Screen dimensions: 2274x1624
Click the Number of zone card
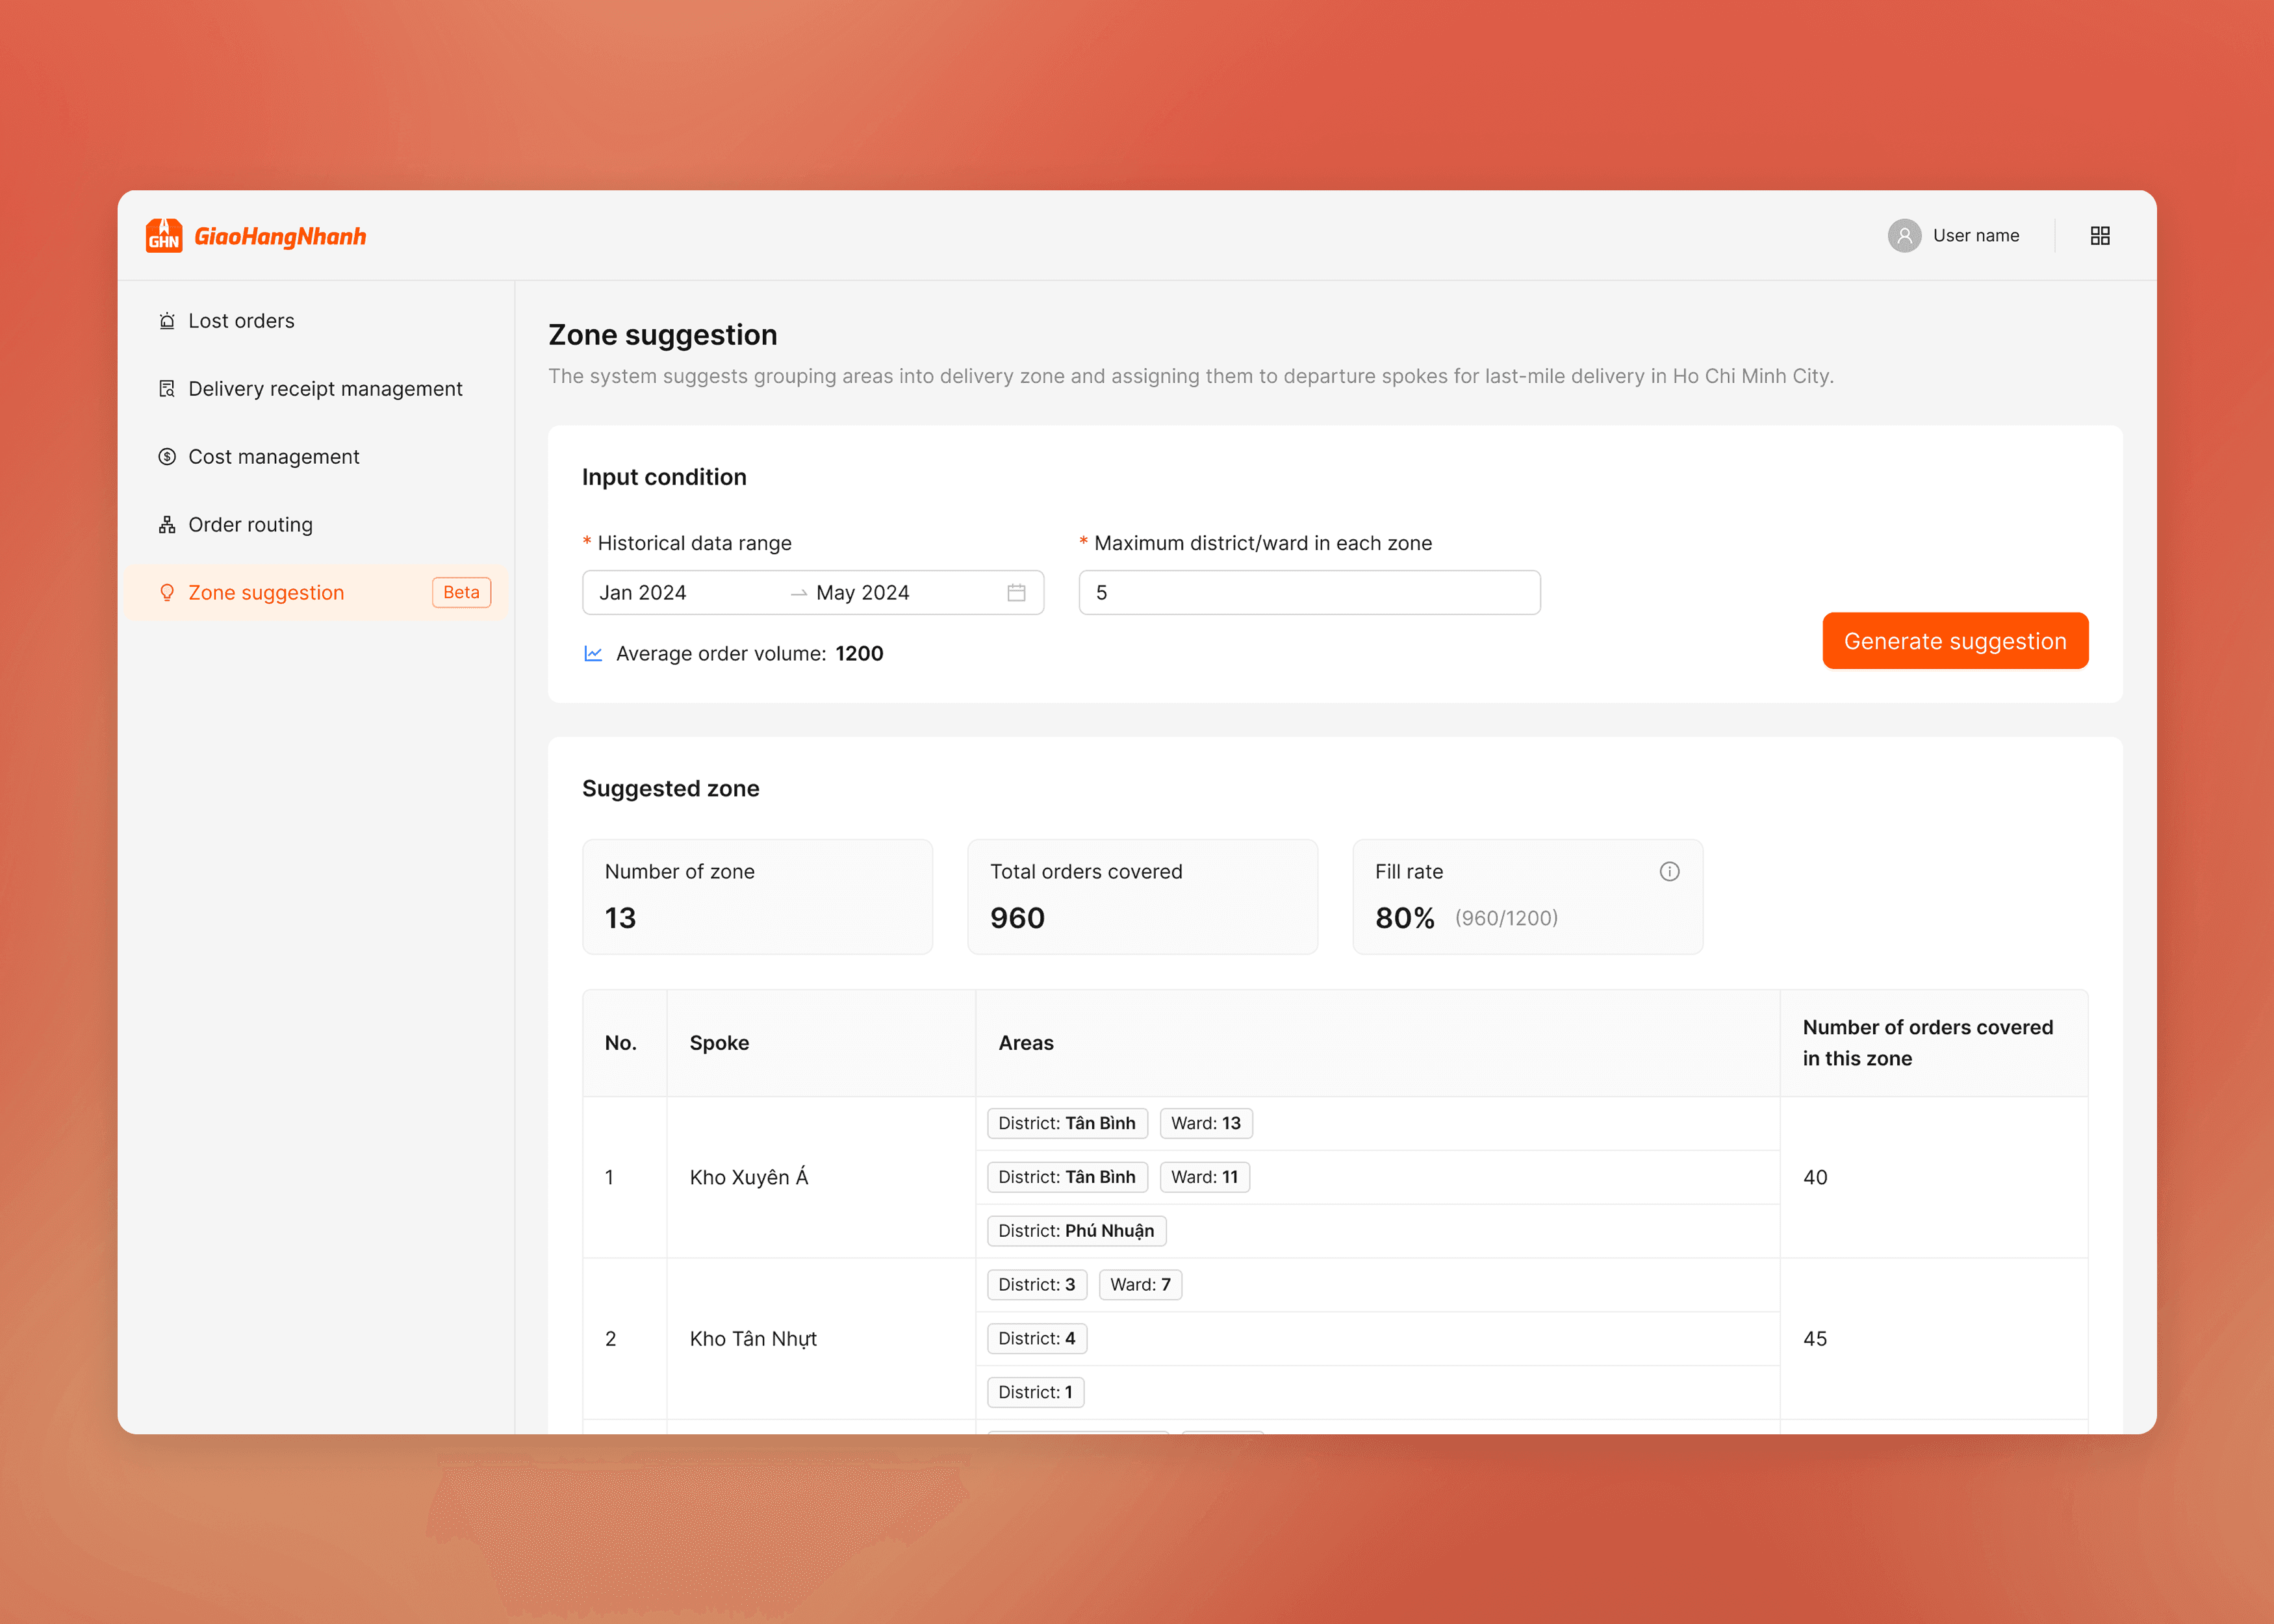coord(757,897)
